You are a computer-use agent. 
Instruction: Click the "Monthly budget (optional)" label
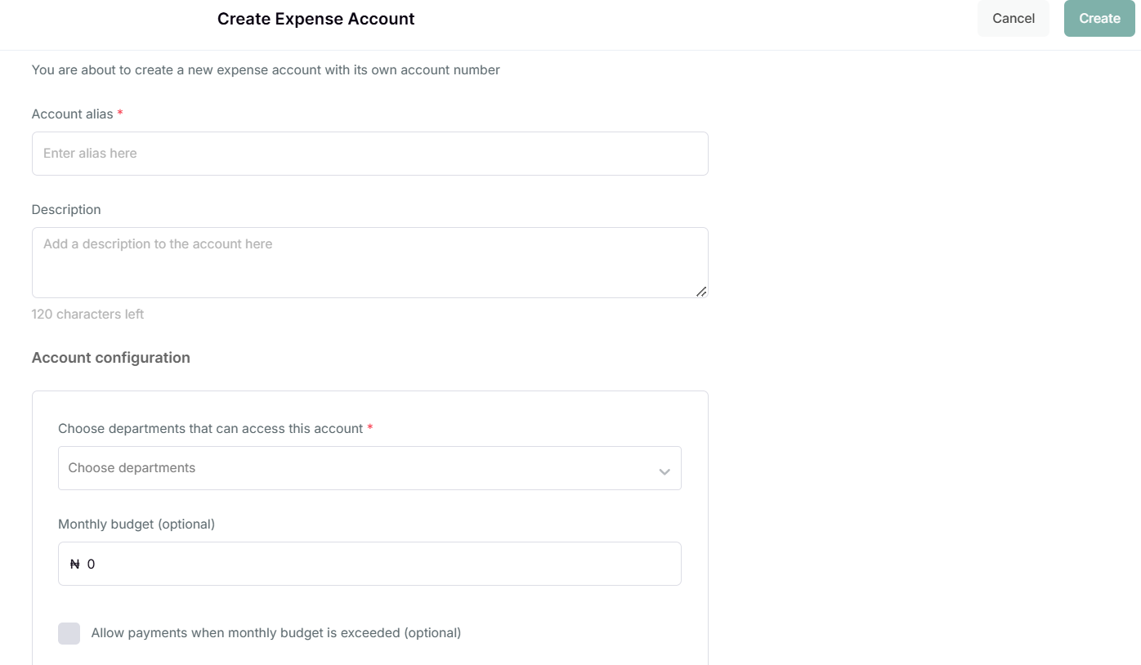(136, 524)
